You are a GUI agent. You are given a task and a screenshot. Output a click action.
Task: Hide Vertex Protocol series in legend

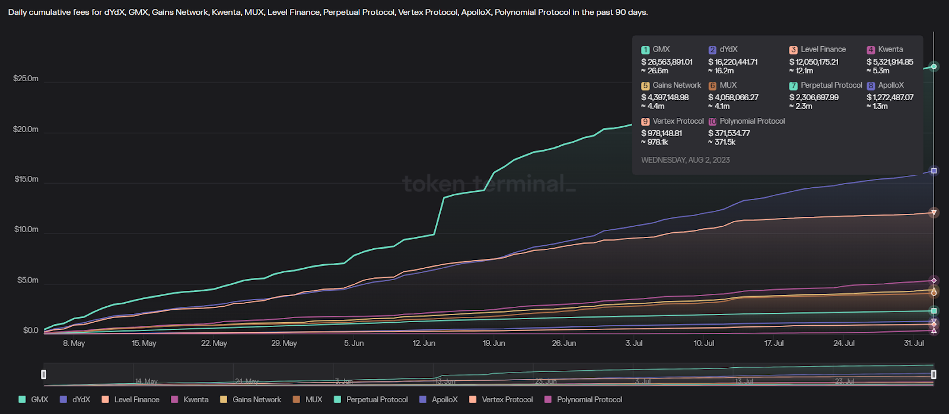(x=501, y=400)
